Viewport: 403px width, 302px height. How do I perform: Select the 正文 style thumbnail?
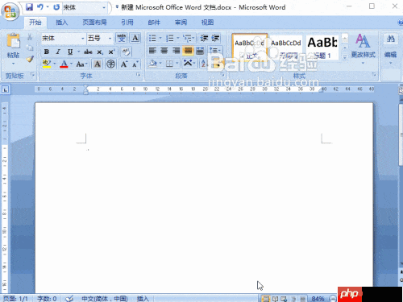click(250, 48)
